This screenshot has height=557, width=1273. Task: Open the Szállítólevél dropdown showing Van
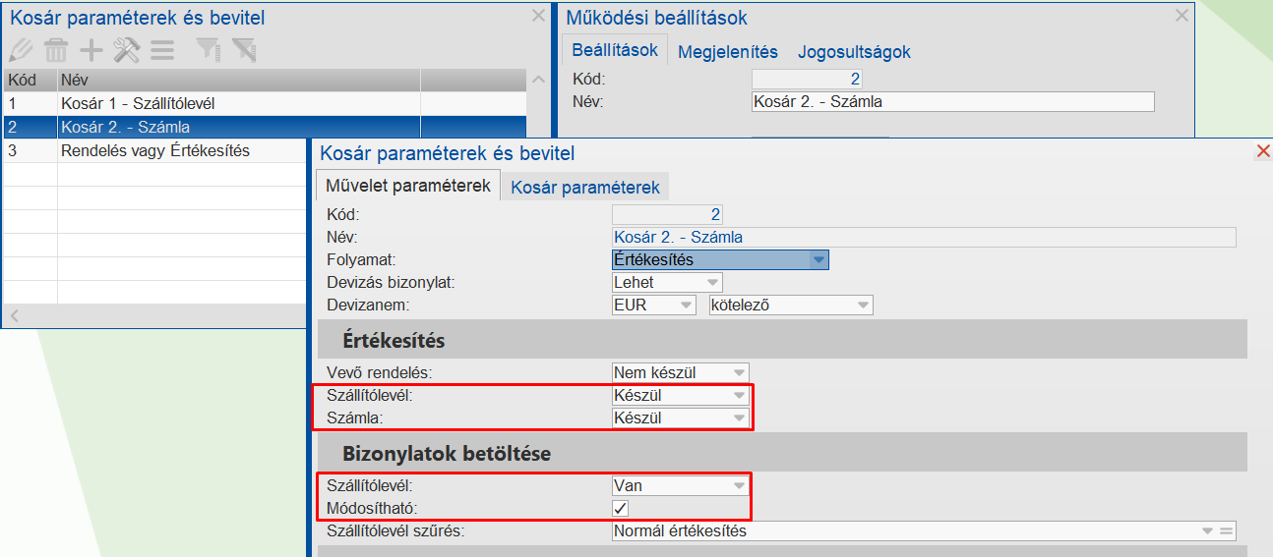pos(680,485)
